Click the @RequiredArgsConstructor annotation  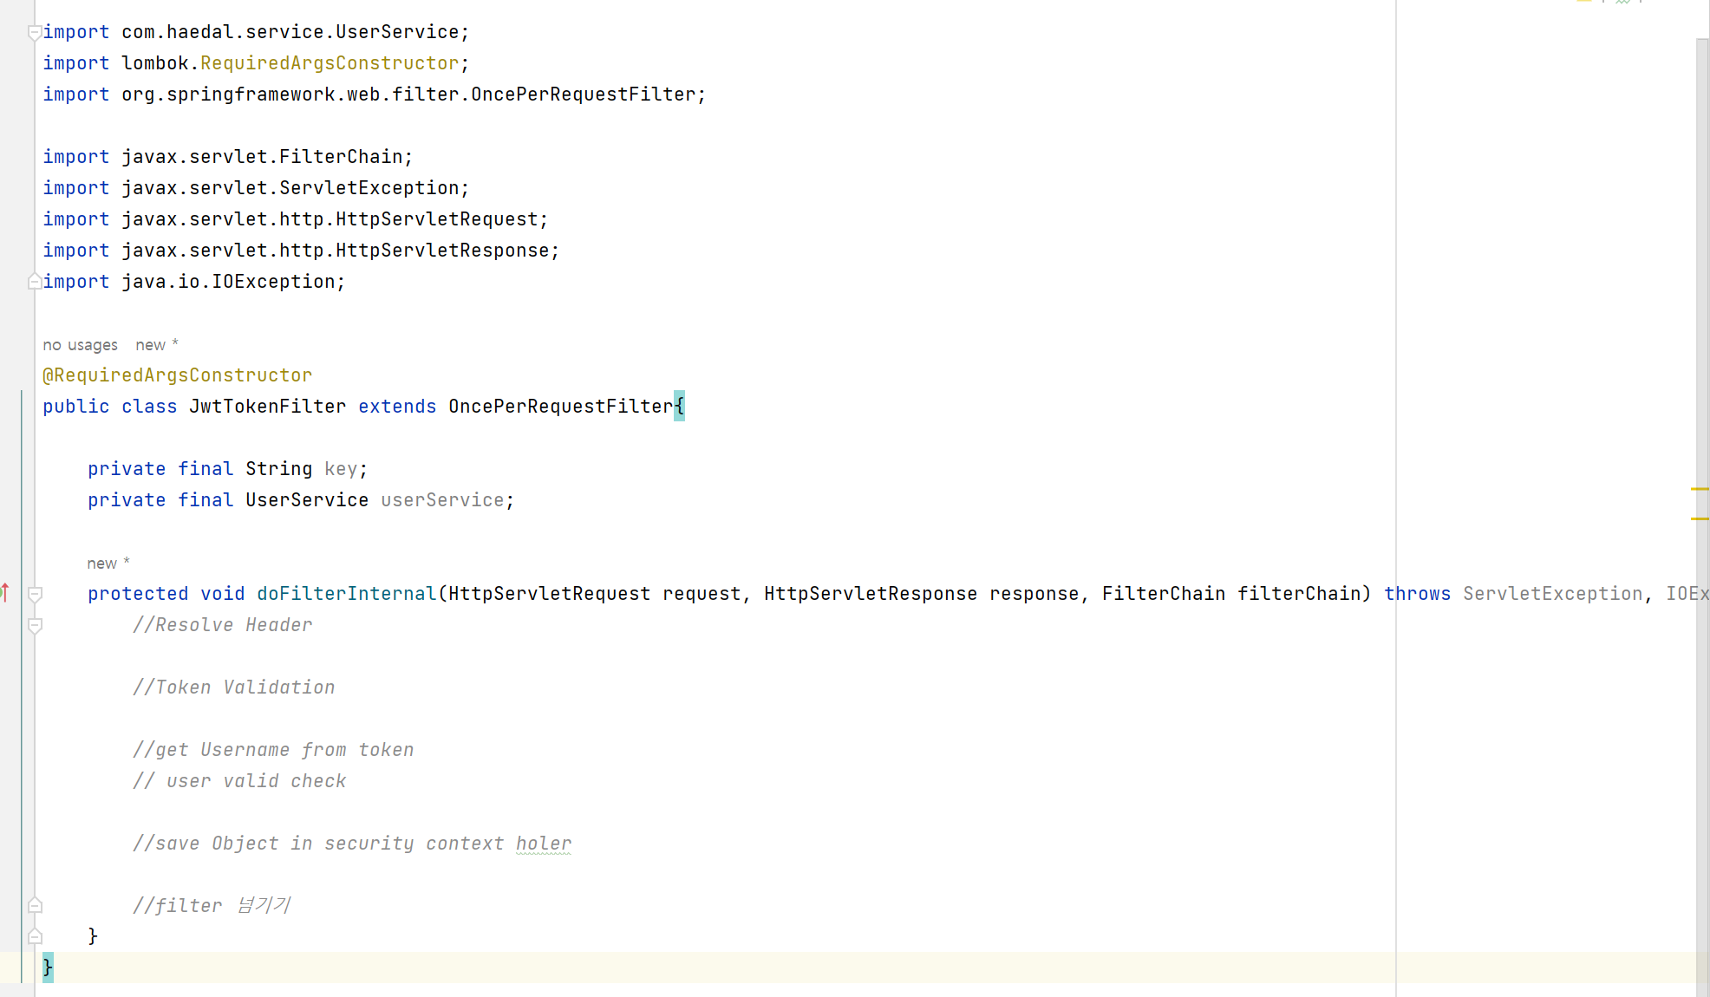[x=178, y=375]
